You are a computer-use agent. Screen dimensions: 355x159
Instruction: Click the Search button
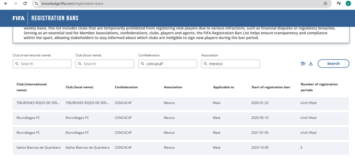click(333, 63)
